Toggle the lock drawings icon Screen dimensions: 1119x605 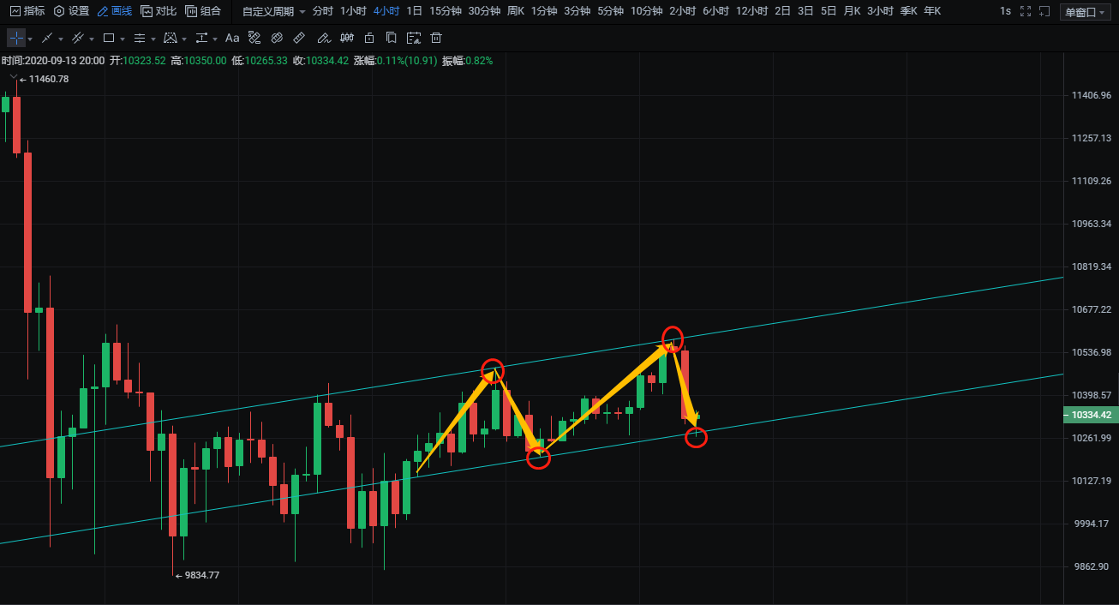click(368, 39)
